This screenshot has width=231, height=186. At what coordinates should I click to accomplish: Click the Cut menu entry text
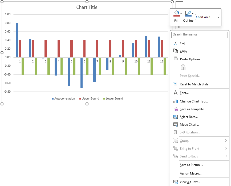[182, 43]
